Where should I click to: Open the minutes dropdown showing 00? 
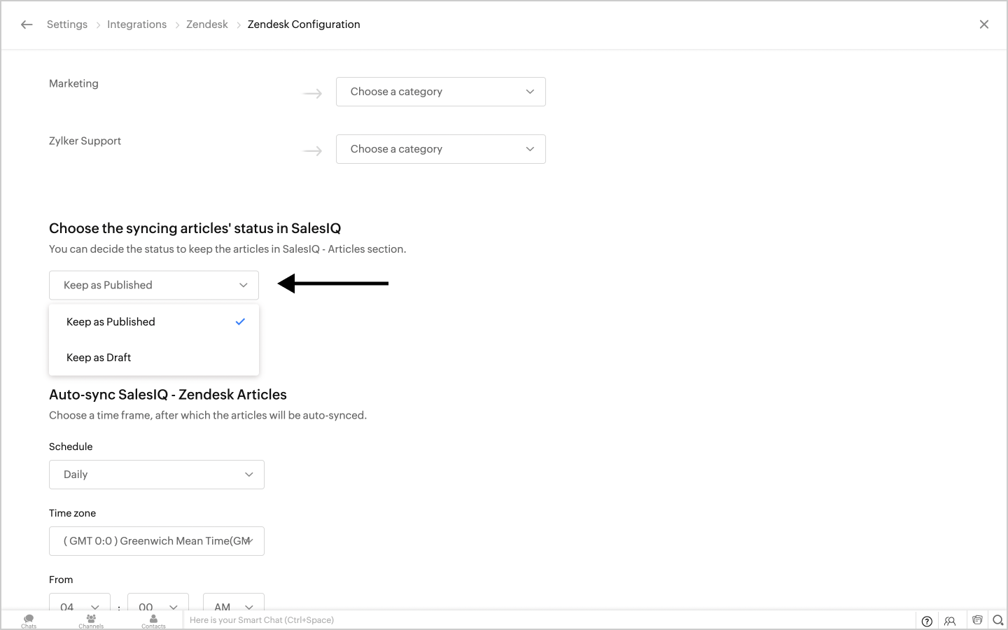click(x=158, y=602)
